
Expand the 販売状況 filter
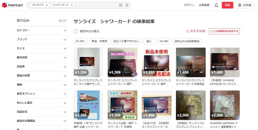tap(42, 58)
